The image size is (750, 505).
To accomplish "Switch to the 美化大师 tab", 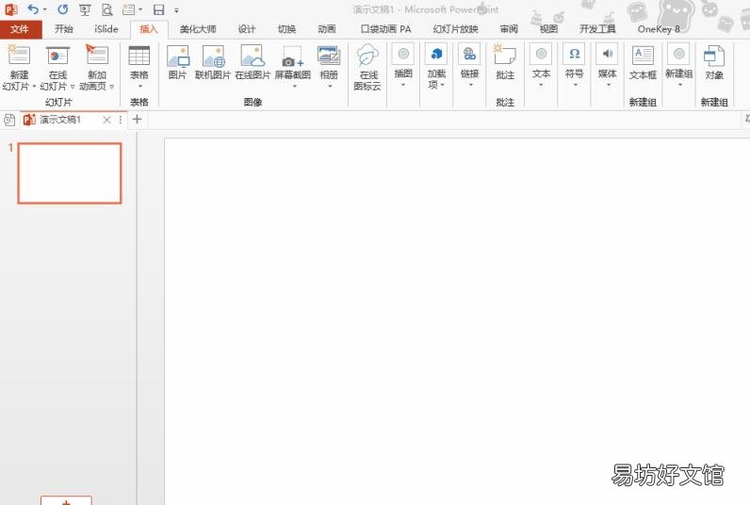I will coord(198,29).
